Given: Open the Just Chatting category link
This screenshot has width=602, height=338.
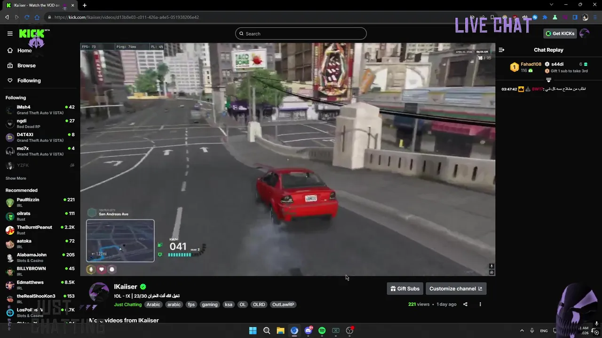Looking at the screenshot, I should point(127,304).
